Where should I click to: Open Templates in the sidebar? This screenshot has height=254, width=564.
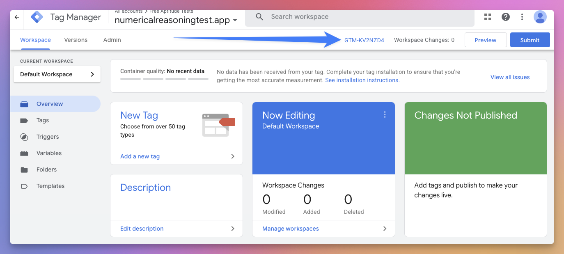tap(50, 186)
